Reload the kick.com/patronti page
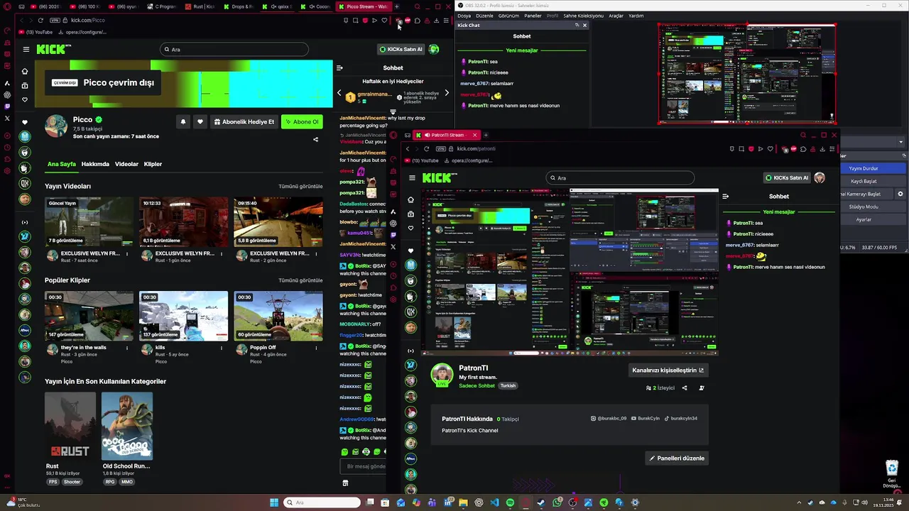This screenshot has height=511, width=909. [x=426, y=148]
